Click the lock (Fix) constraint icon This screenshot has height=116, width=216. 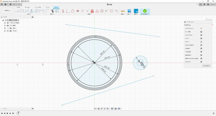[x=92, y=11]
